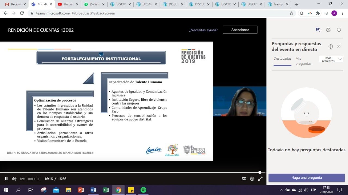Image resolution: width=348 pixels, height=195 pixels.
Task: Pause the live broadcast playback
Action: pyautogui.click(x=6, y=179)
